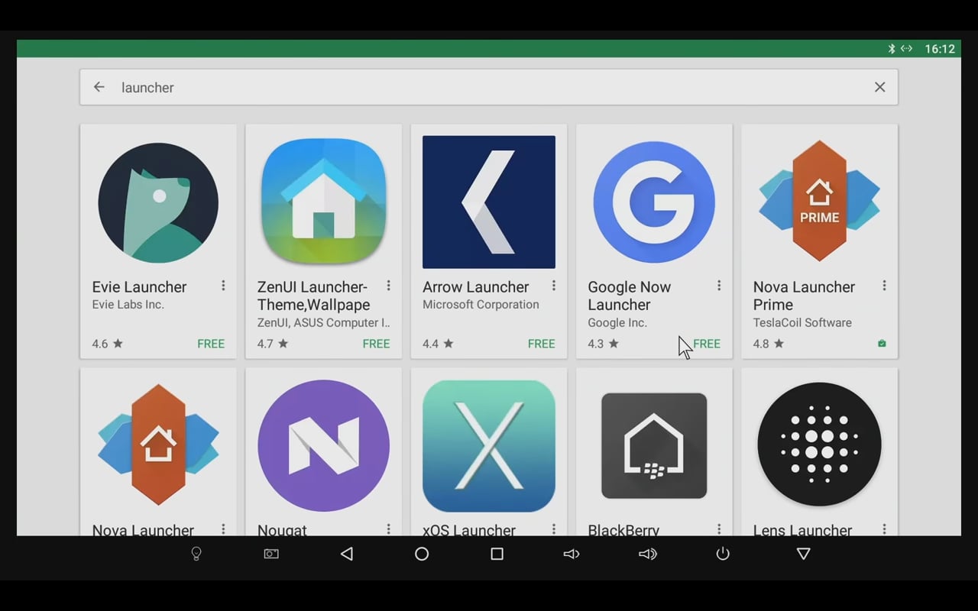Tap FREE on ZenUI Launcher card
Screen dimensions: 978x611
coord(376,344)
